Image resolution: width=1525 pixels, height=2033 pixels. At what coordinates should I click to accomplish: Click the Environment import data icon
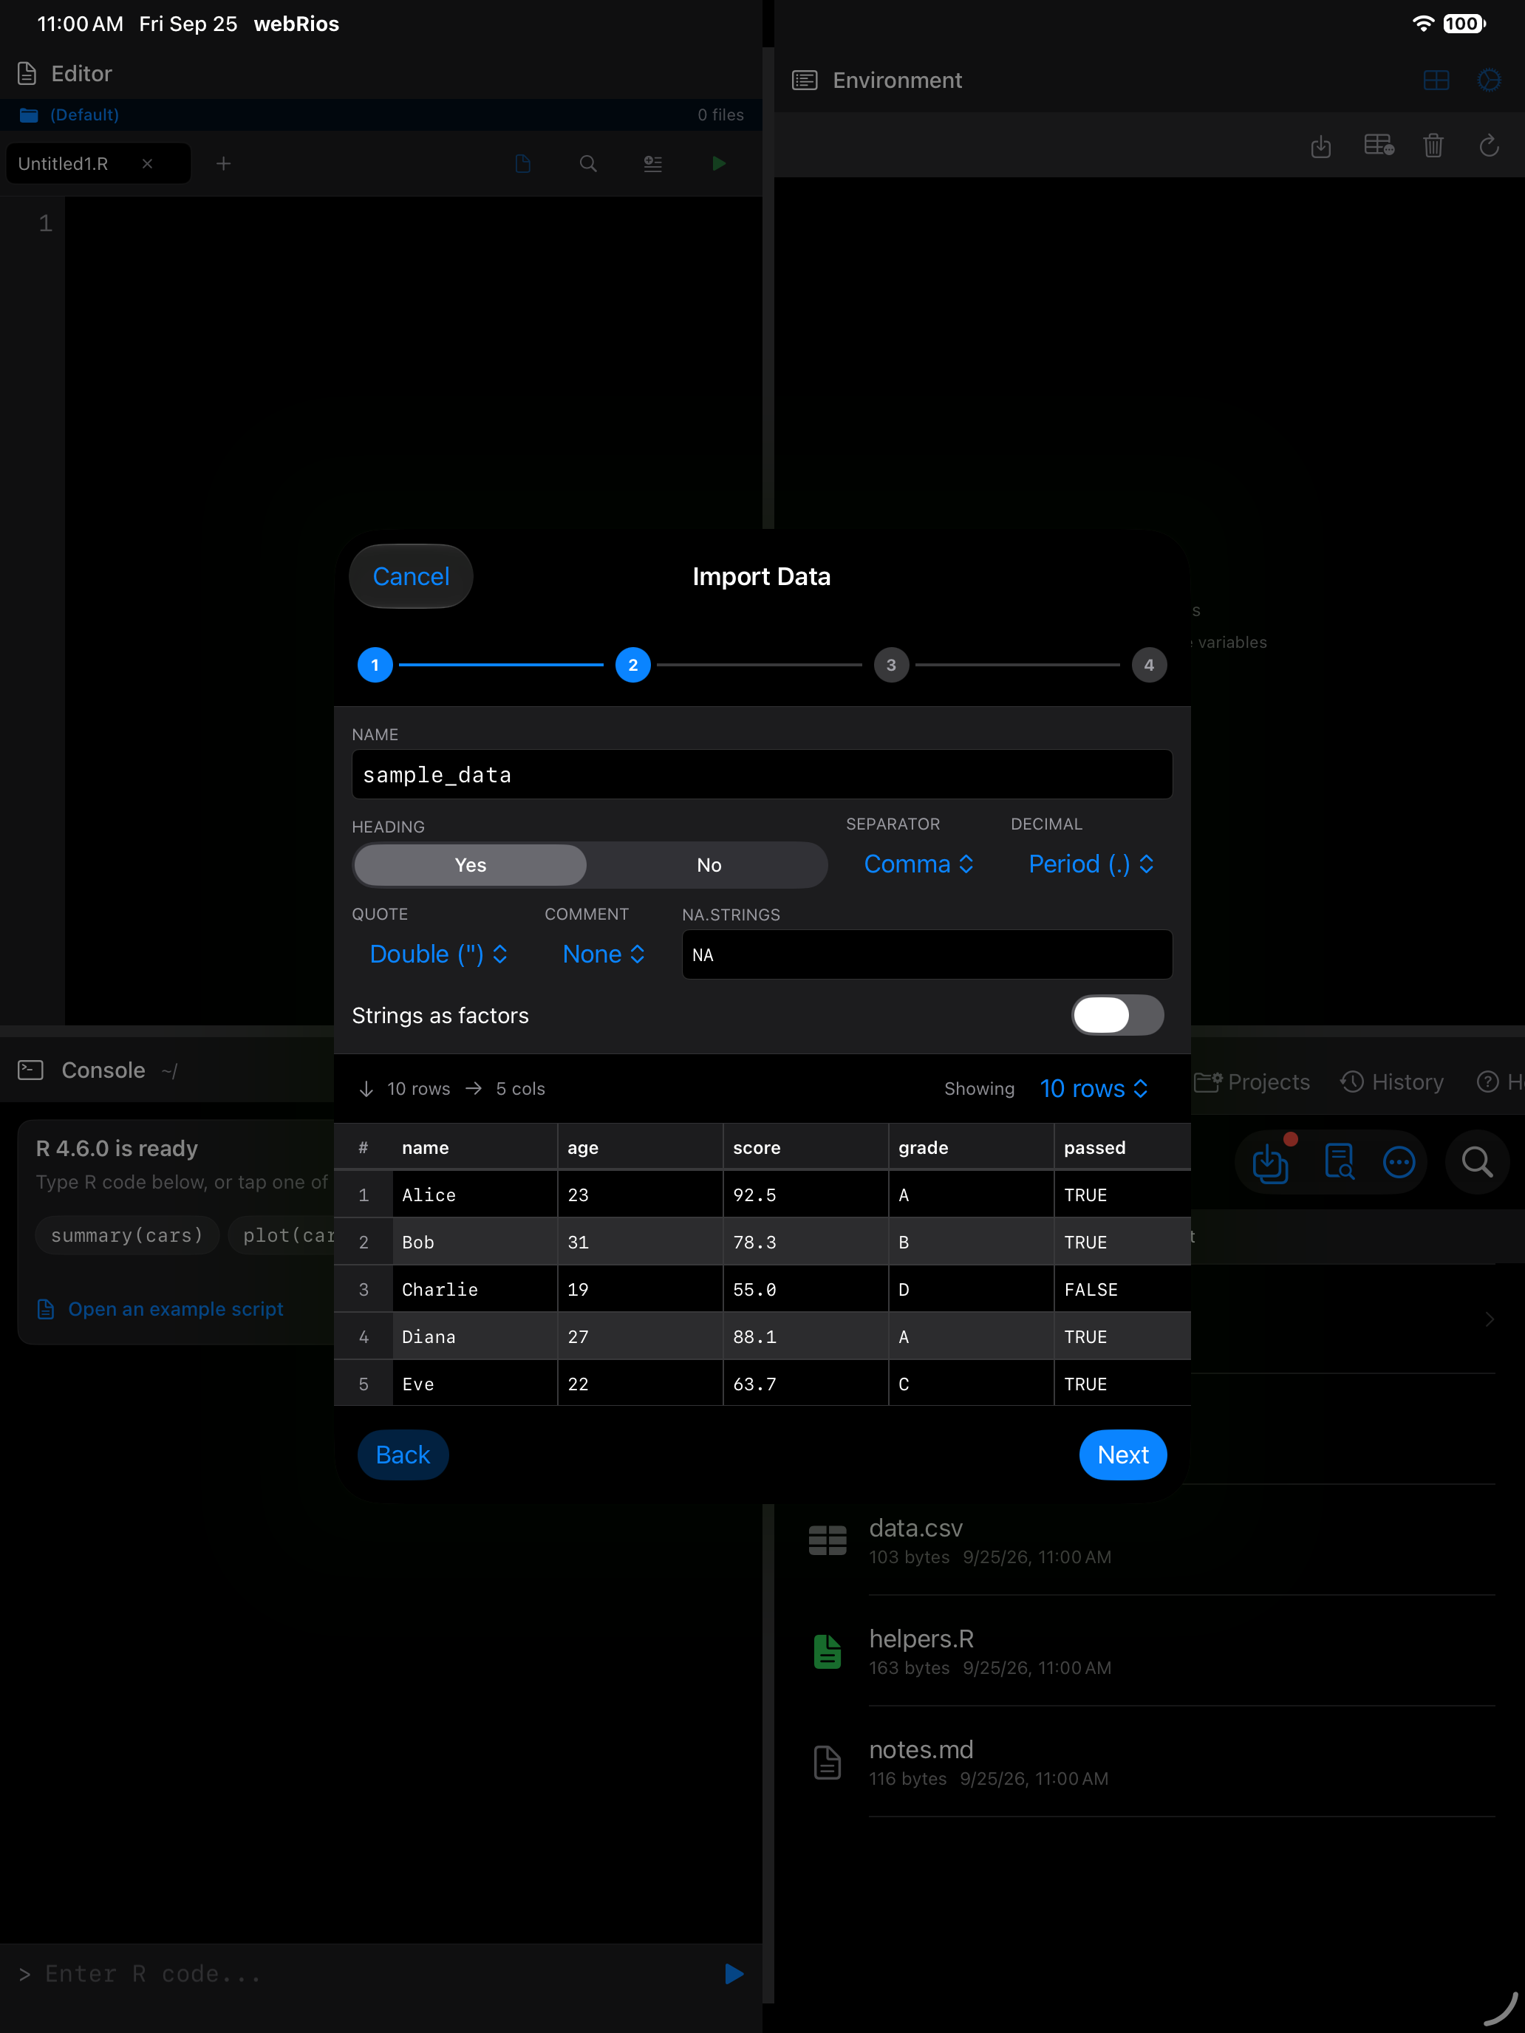click(x=1321, y=146)
